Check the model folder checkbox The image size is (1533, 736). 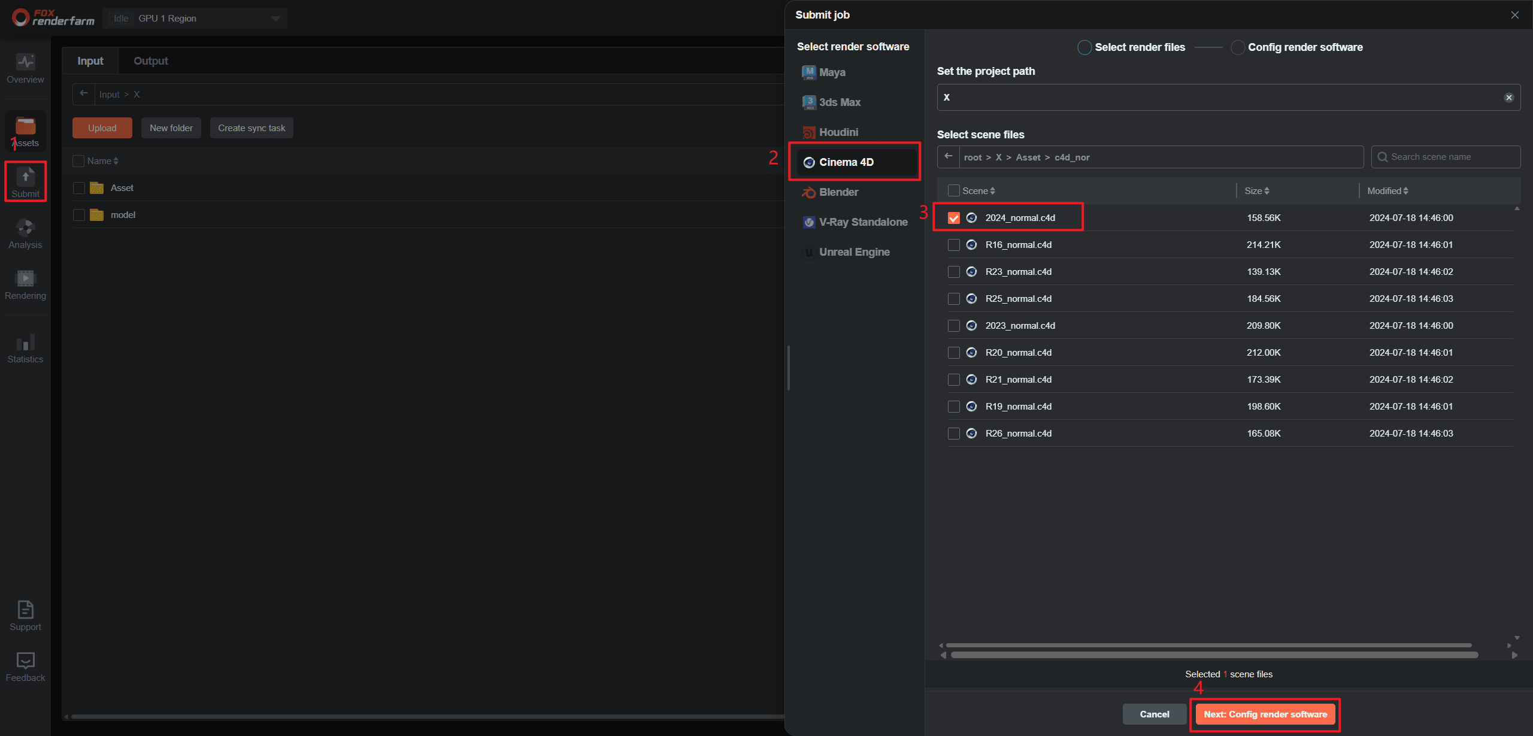pos(78,215)
